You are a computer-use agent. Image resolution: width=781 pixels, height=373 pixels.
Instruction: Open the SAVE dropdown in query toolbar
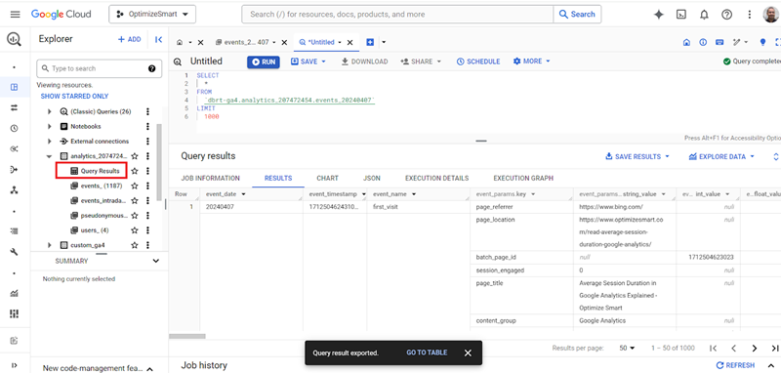coord(308,62)
